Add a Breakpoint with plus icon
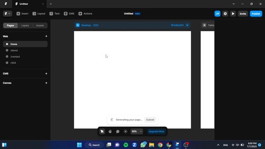This screenshot has height=149, width=265. pyautogui.click(x=187, y=25)
